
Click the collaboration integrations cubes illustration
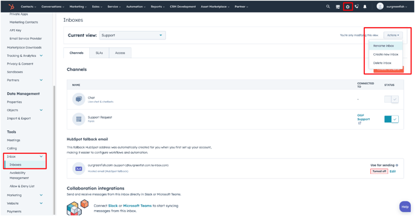pyautogui.click(x=78, y=208)
